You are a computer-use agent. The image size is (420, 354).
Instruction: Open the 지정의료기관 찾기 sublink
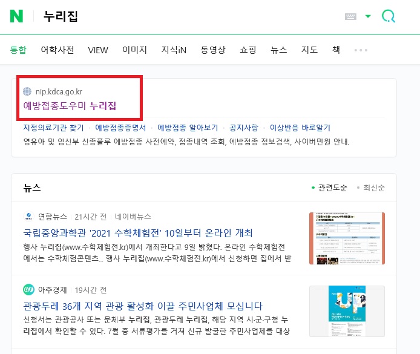pyautogui.click(x=53, y=128)
